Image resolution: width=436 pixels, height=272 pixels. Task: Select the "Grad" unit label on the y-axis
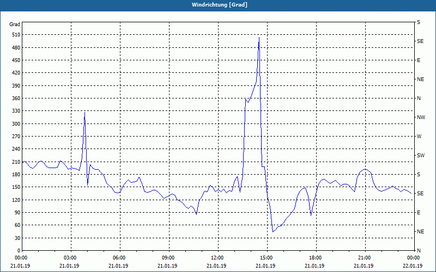15,24
